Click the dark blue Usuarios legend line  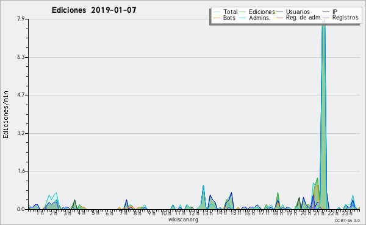coord(279,12)
